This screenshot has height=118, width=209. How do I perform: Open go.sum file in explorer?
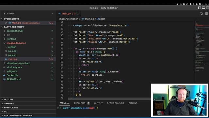[x=12, y=55]
